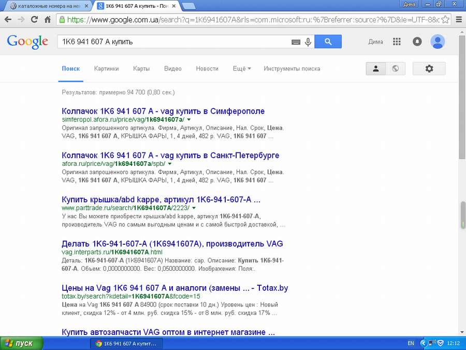Open the search settings gear menu
Screen dimensions: 466x350
[429, 68]
